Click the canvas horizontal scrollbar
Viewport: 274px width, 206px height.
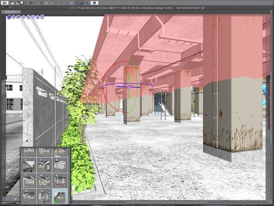[167, 203]
